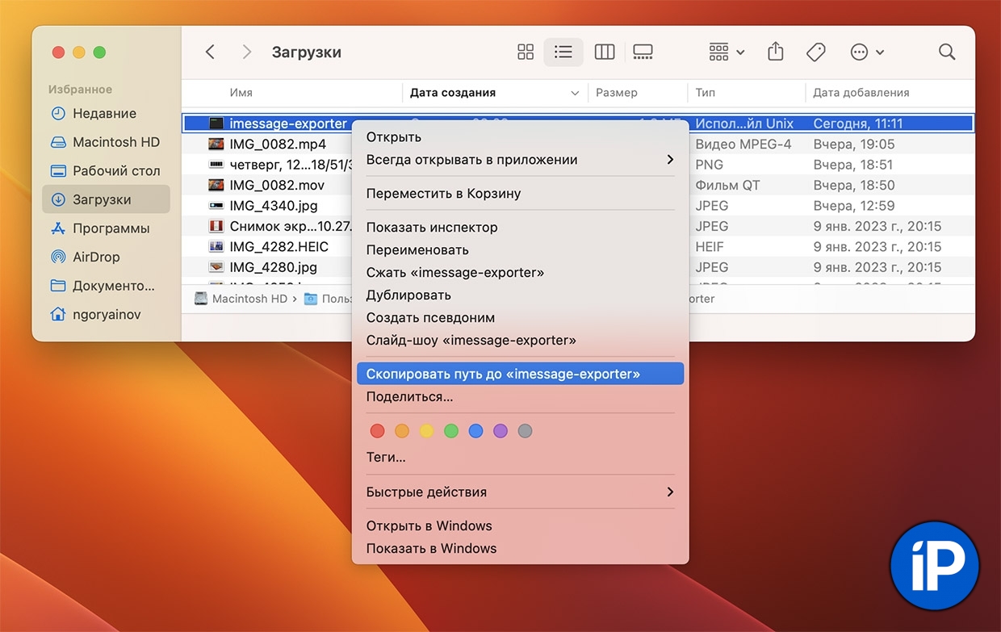Click «Переименовать» in context menu
This screenshot has height=632, width=1001.
(x=417, y=250)
